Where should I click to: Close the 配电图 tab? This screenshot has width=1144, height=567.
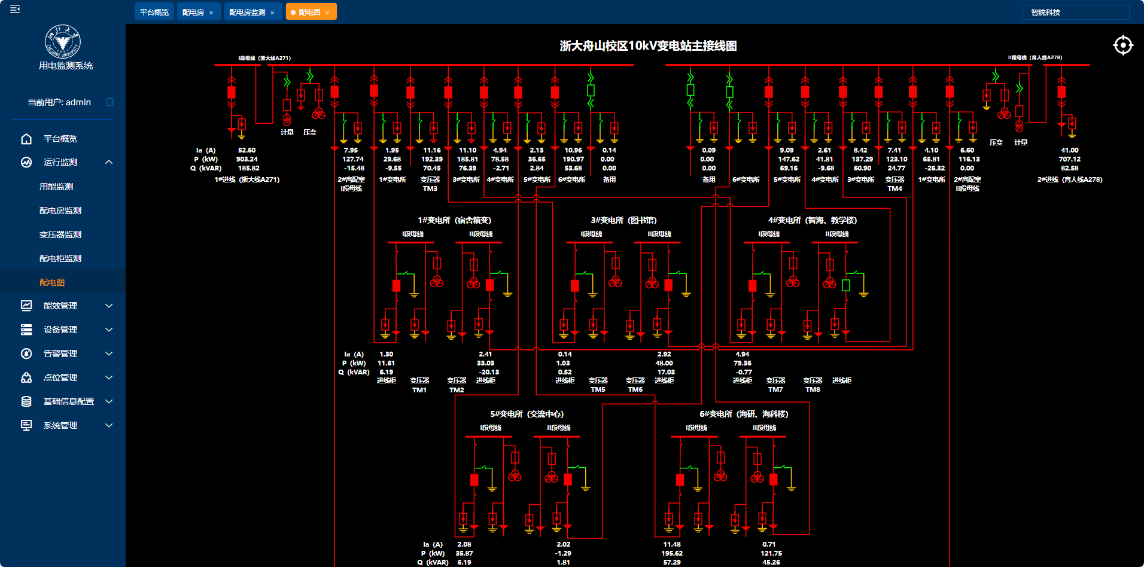pyautogui.click(x=327, y=13)
